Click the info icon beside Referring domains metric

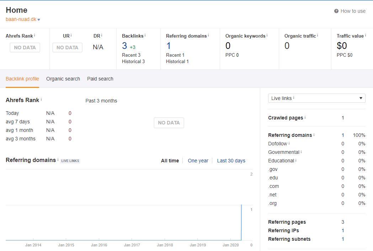pyautogui.click(x=208, y=35)
